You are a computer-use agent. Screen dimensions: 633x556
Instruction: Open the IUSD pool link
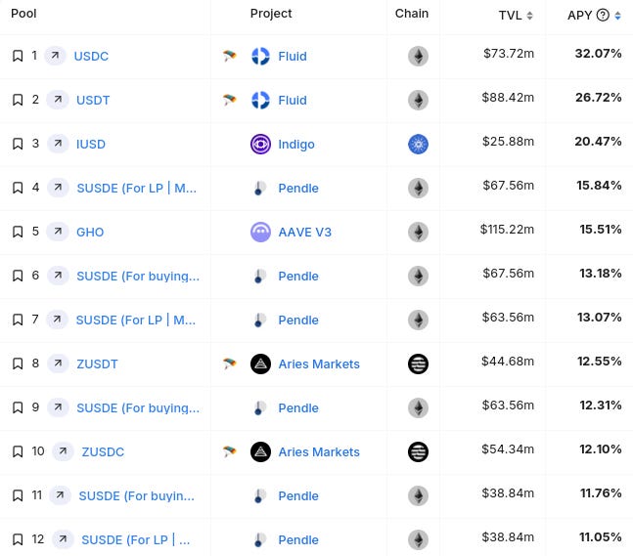point(91,144)
